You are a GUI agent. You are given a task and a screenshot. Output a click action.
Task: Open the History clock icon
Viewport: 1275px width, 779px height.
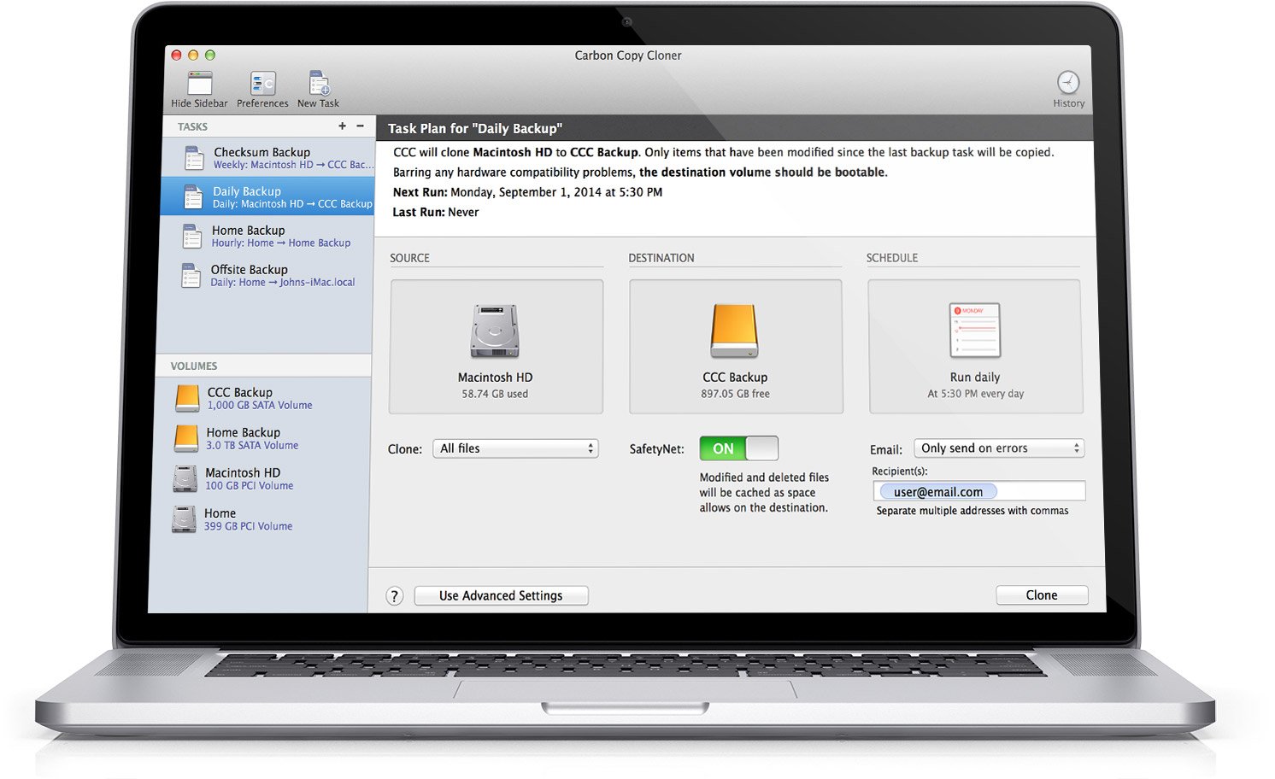[x=1068, y=83]
